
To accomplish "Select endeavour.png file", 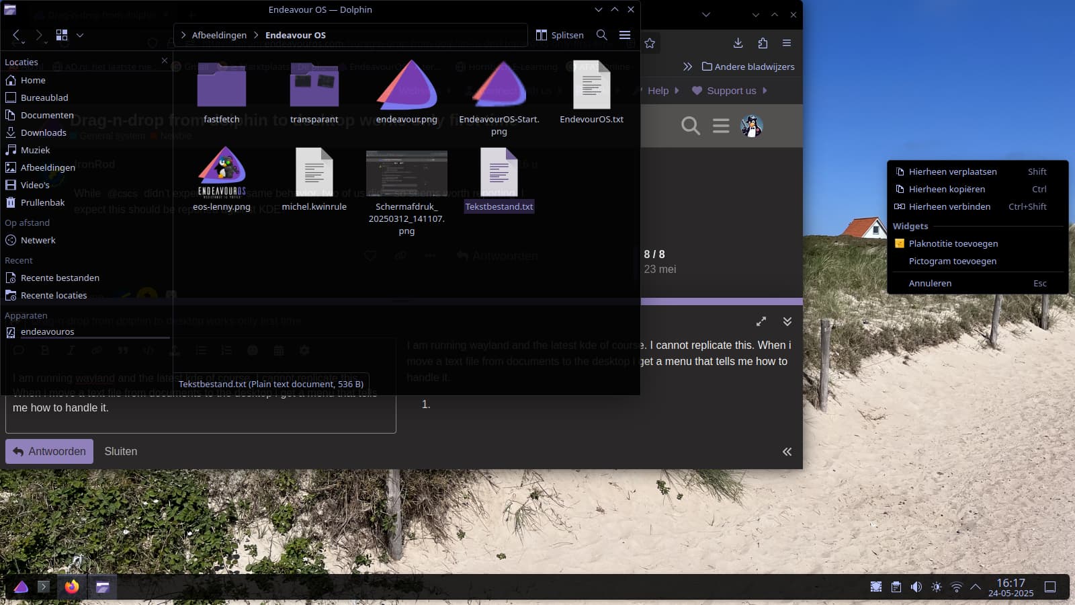I will tap(406, 92).
